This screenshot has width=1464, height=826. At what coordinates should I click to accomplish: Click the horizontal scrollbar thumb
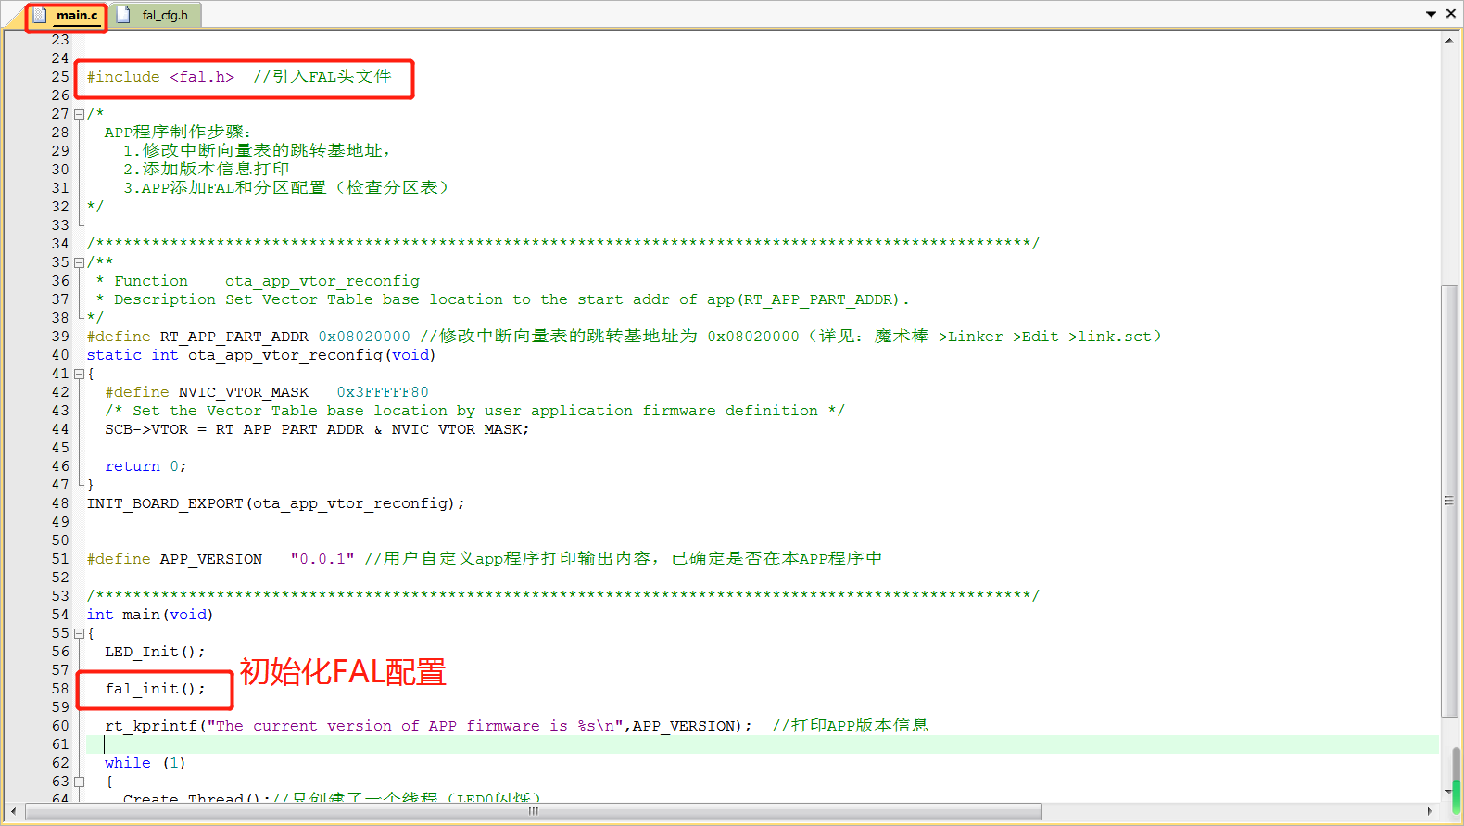point(534,811)
